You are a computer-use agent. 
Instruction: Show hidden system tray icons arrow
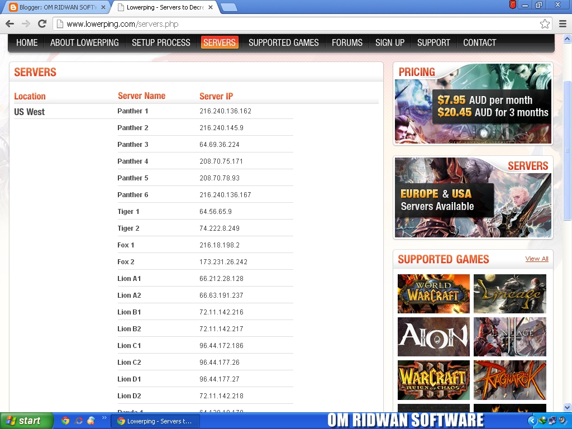tap(532, 421)
